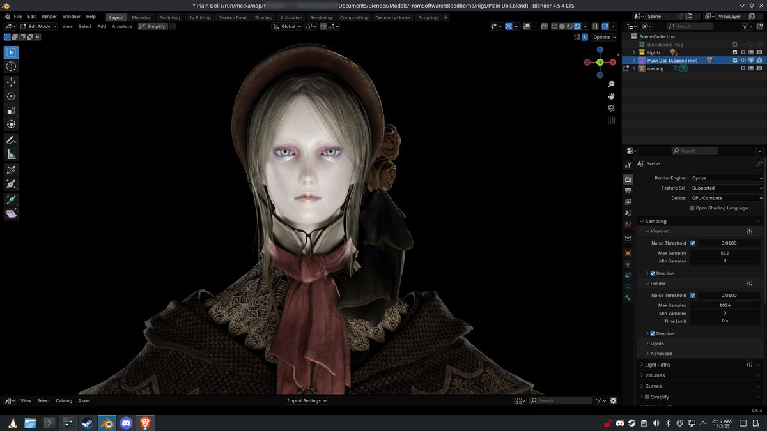Switch to the Shading workspace tab

(x=263, y=17)
